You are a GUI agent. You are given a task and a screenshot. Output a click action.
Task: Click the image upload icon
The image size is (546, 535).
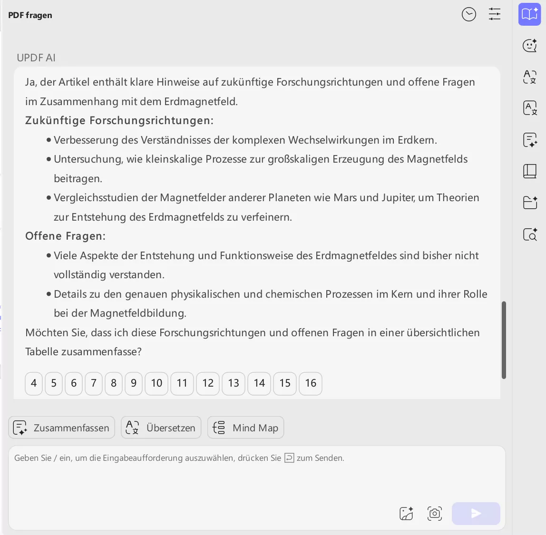(406, 513)
